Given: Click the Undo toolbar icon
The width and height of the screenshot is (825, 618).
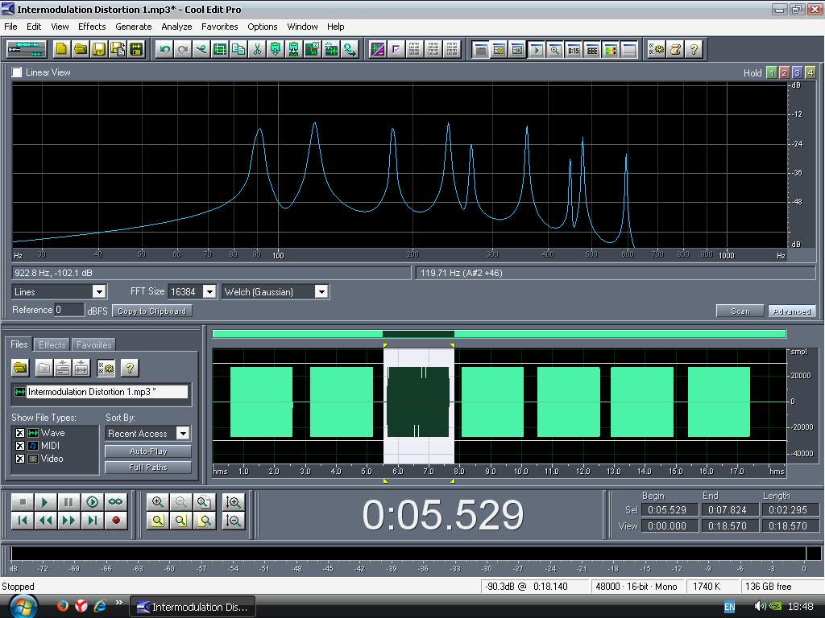Looking at the screenshot, I should pyautogui.click(x=164, y=49).
